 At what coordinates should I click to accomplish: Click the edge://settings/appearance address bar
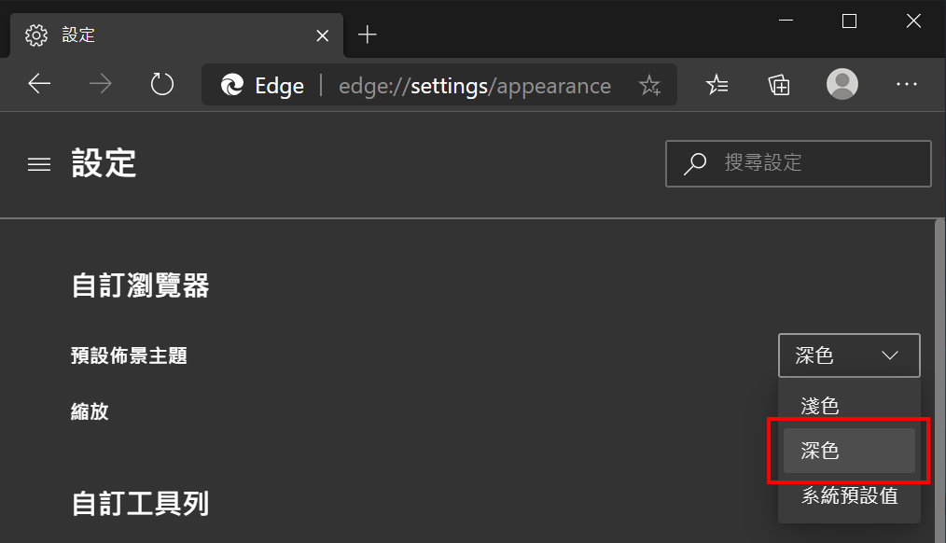point(438,85)
